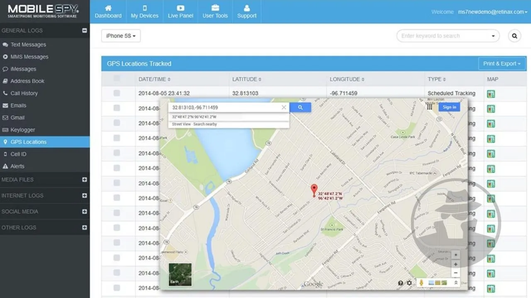Check the 2014-08-05 23:41:32 row checkbox

click(x=117, y=93)
